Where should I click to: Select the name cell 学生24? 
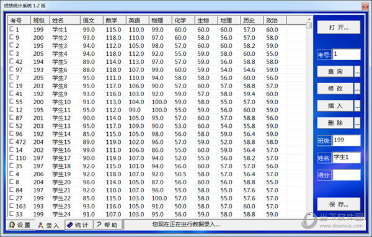[x=61, y=214]
